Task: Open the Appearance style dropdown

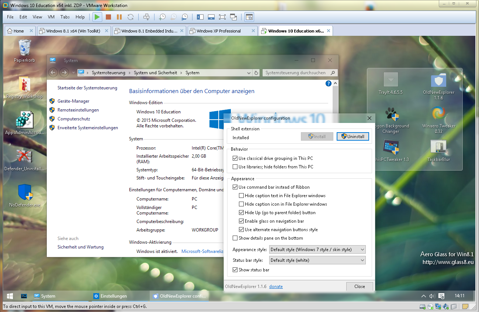Action: 317,250
